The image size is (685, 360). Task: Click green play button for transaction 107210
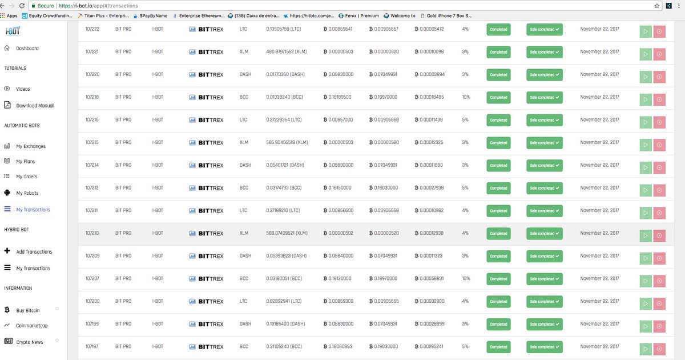[x=646, y=235]
